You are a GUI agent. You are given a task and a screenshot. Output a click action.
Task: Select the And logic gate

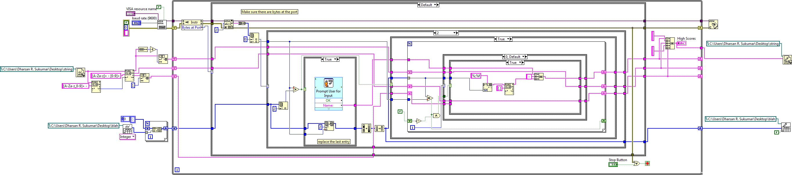(x=436, y=115)
